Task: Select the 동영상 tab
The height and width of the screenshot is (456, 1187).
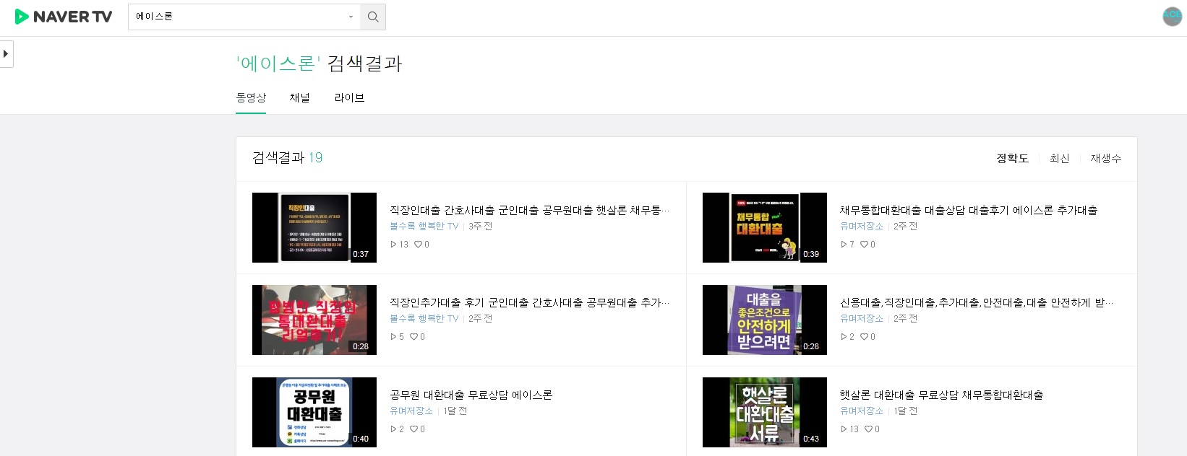Action: (251, 98)
